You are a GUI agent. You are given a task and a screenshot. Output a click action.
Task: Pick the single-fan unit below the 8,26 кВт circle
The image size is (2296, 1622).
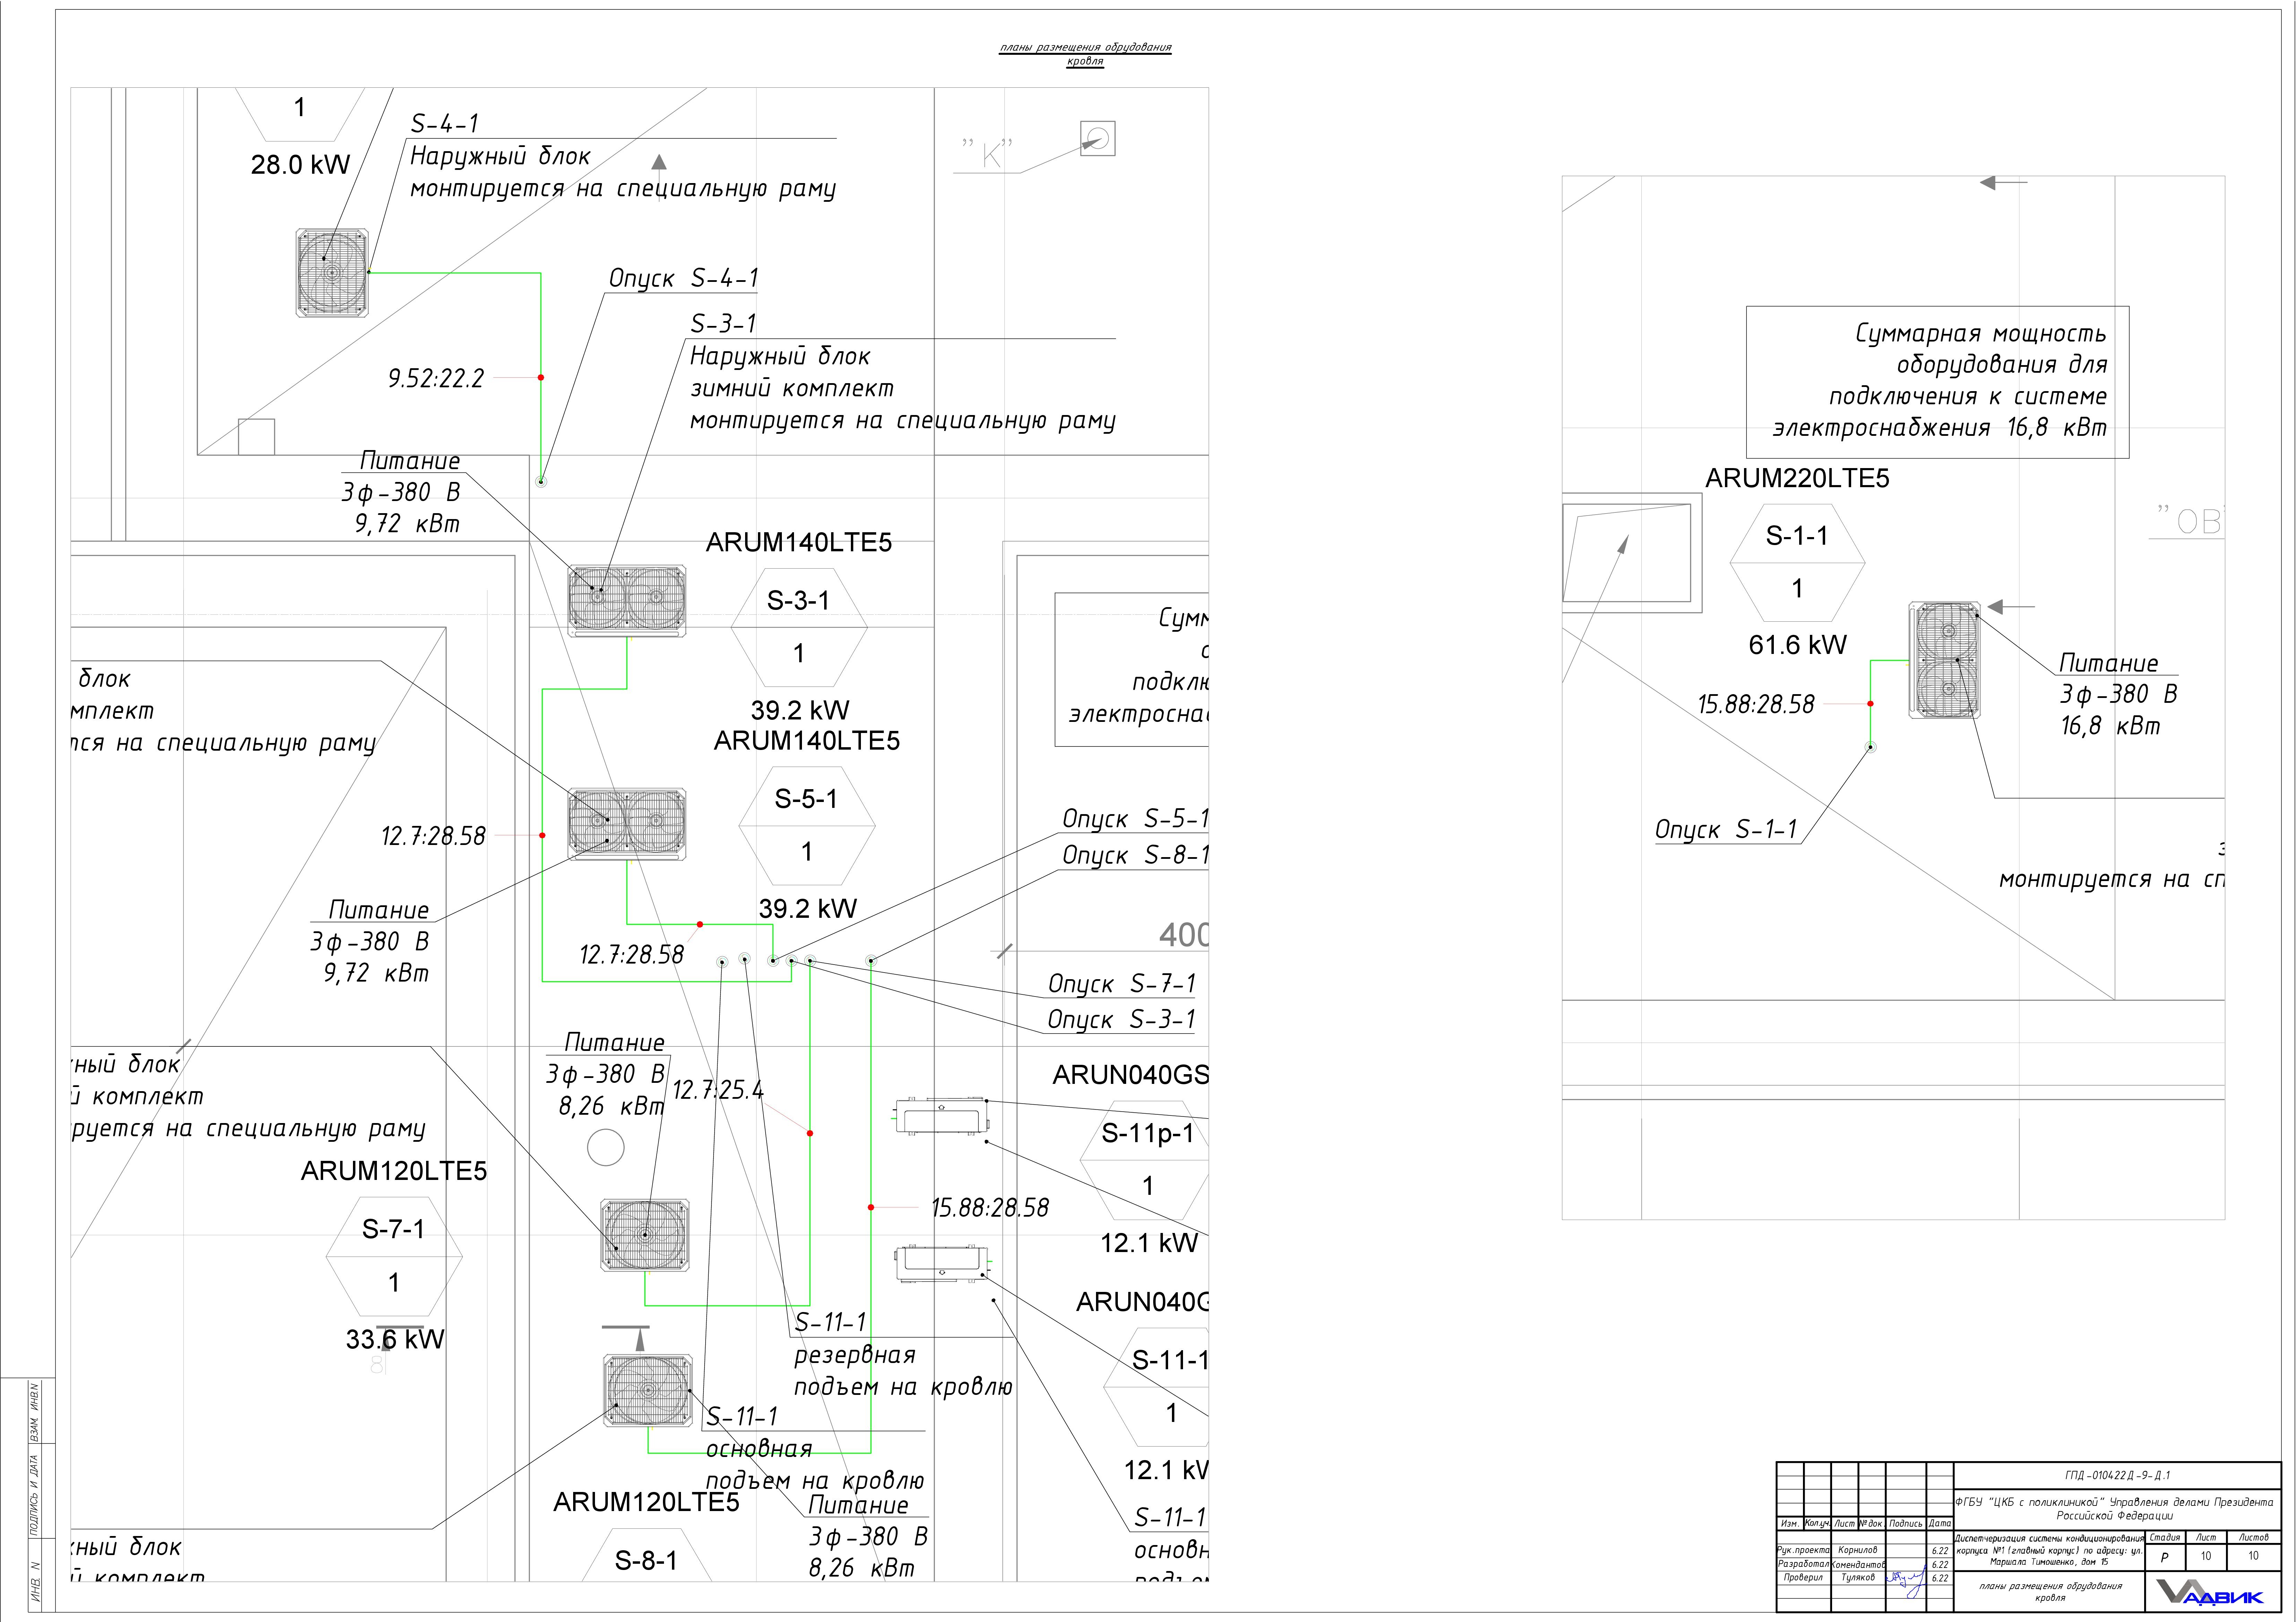coord(645,1235)
